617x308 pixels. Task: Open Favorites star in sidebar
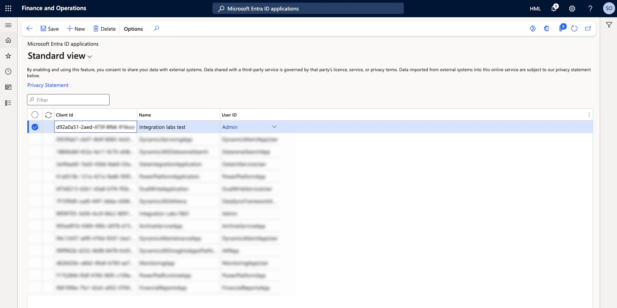pos(8,56)
